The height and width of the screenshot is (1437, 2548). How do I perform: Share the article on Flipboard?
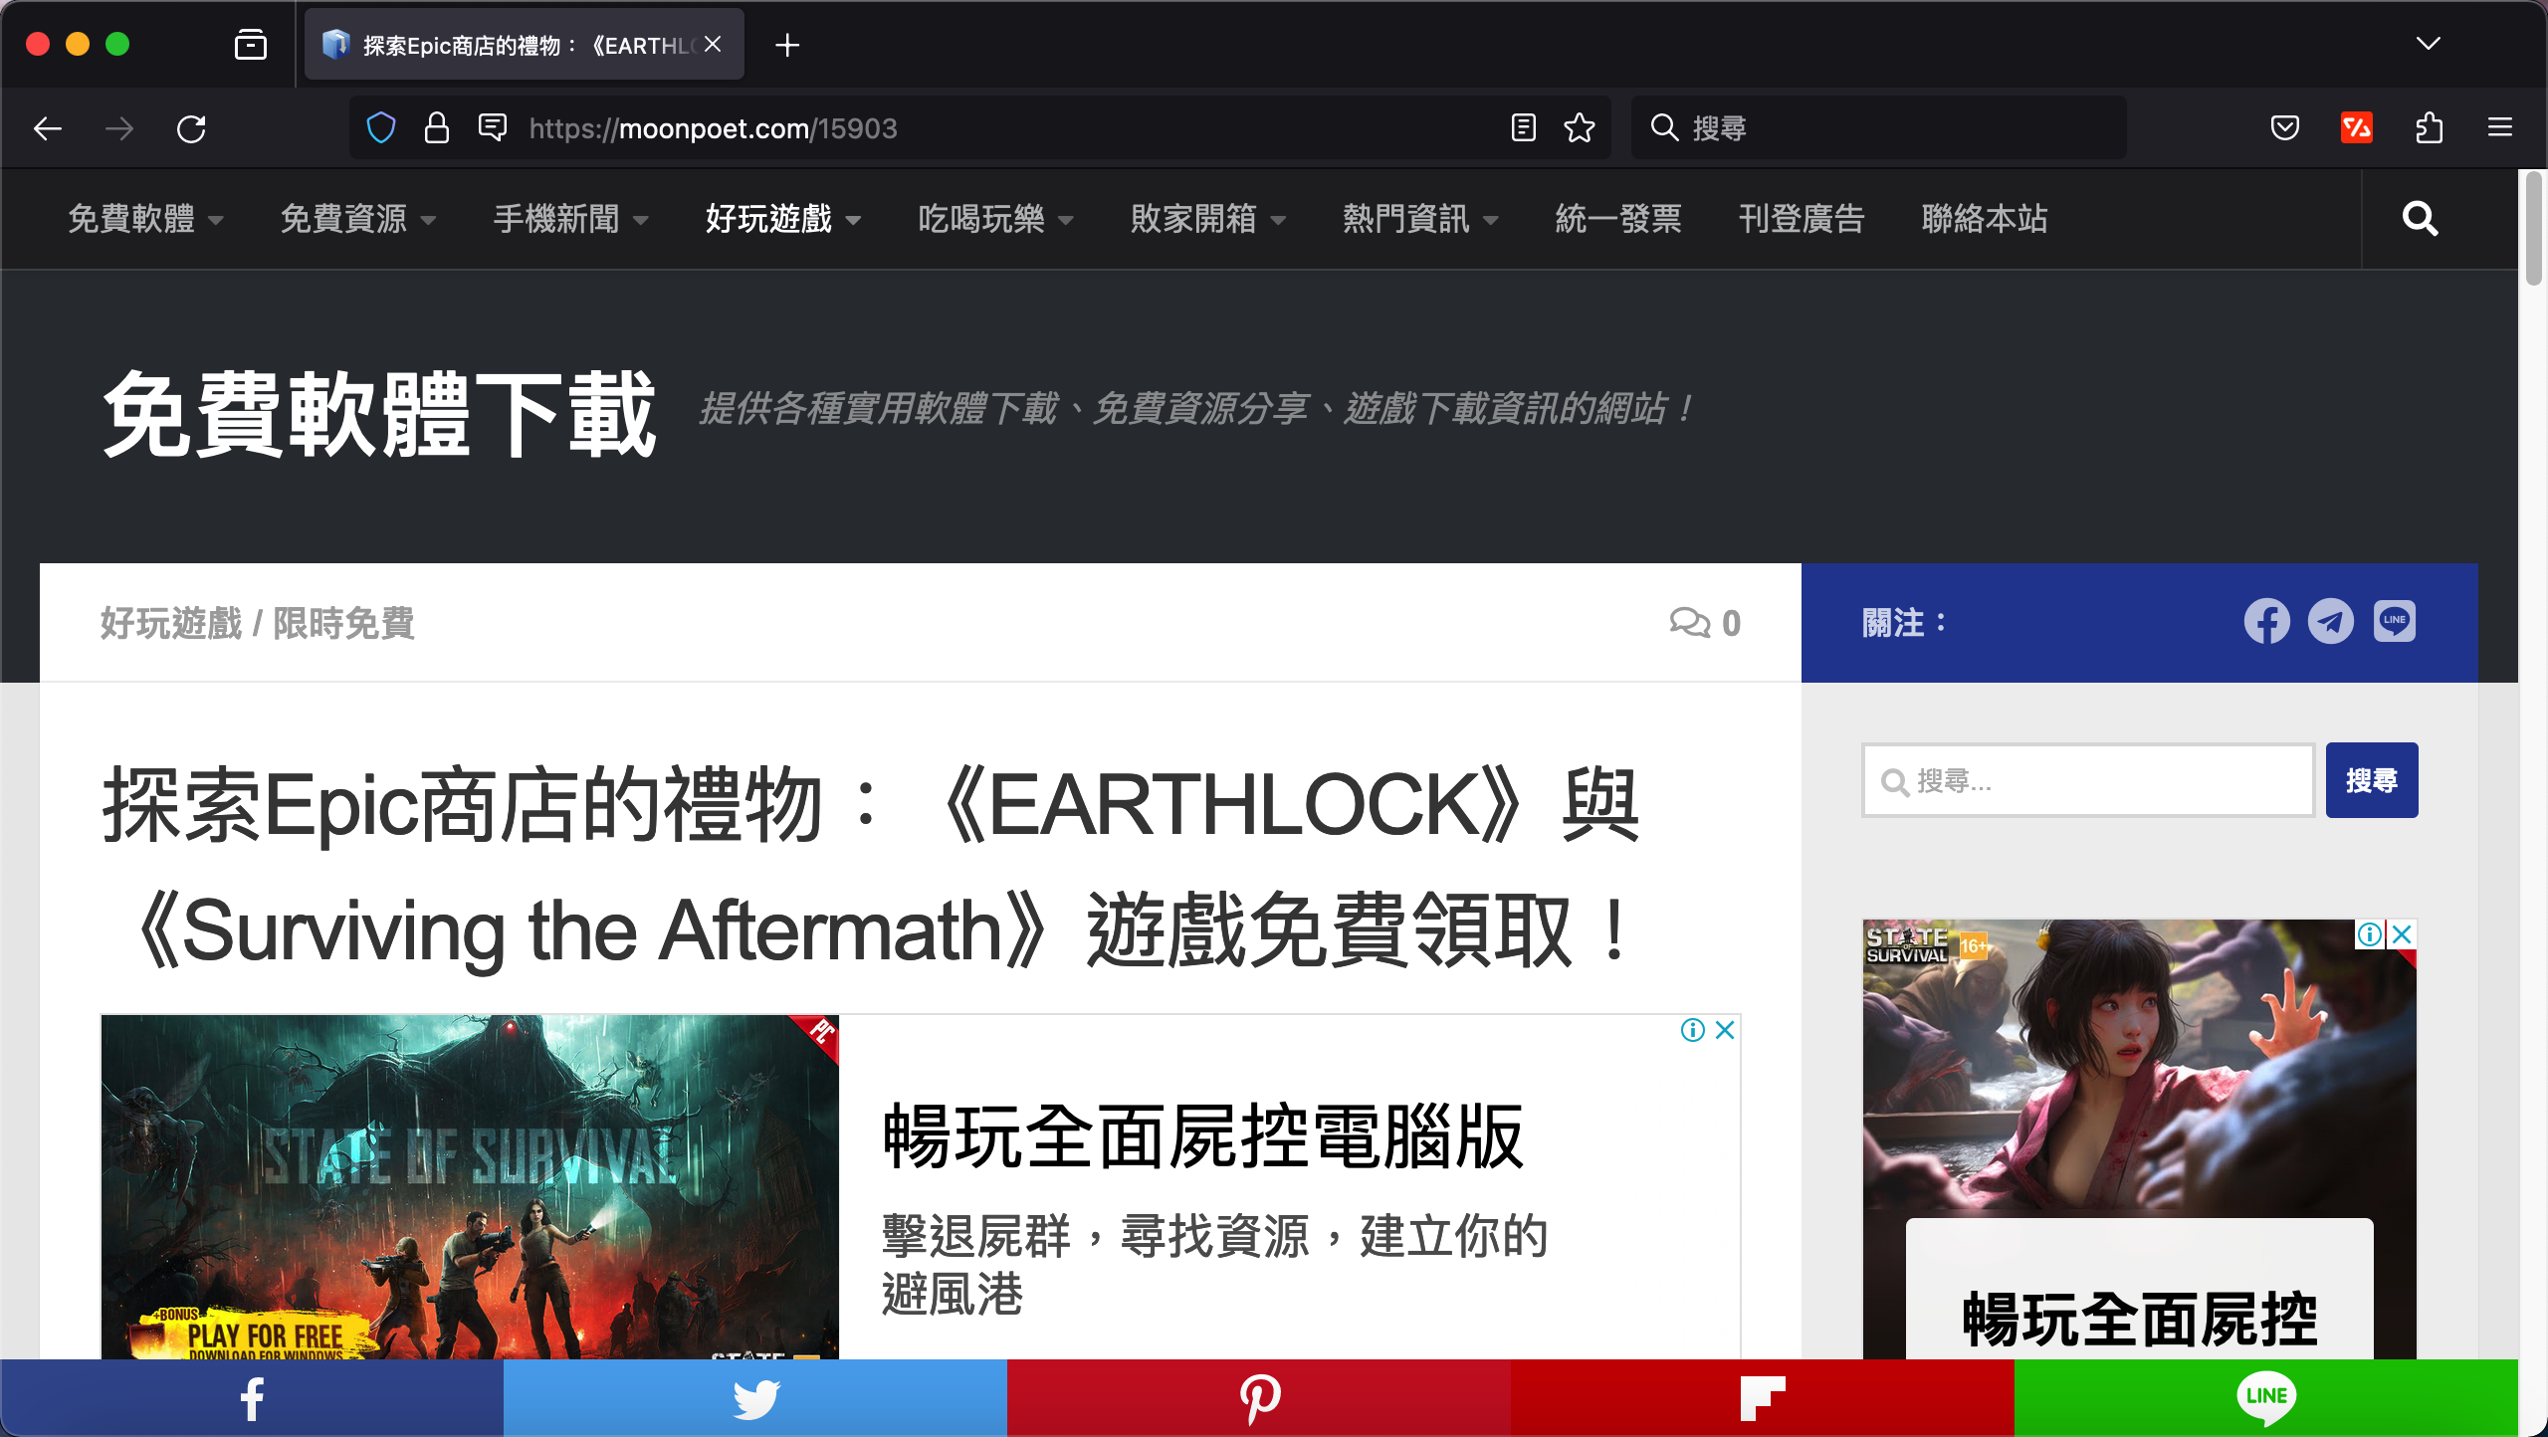1763,1397
